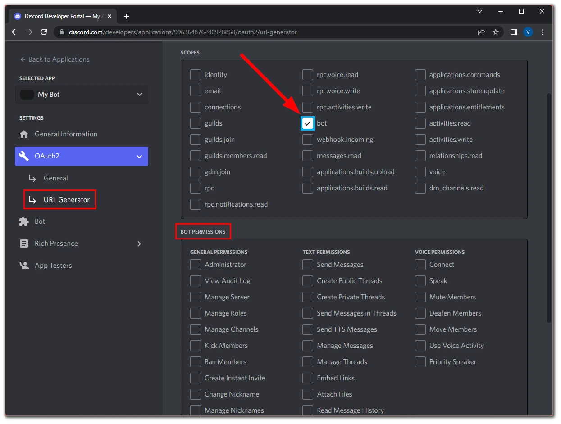Screen dimensions: 561x424
Task: Click the Rich Presence document icon
Action: (24, 244)
